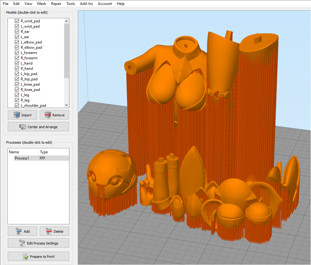
Task: Click the Remove button's red minus icon
Action: point(48,115)
